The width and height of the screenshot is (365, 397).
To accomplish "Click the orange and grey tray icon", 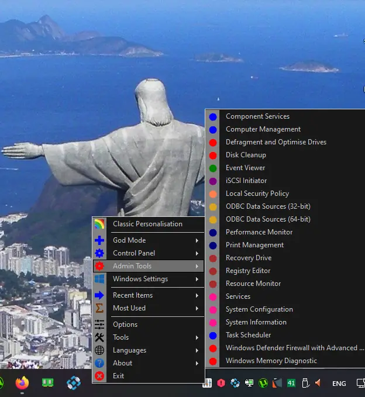I will click(x=277, y=383).
